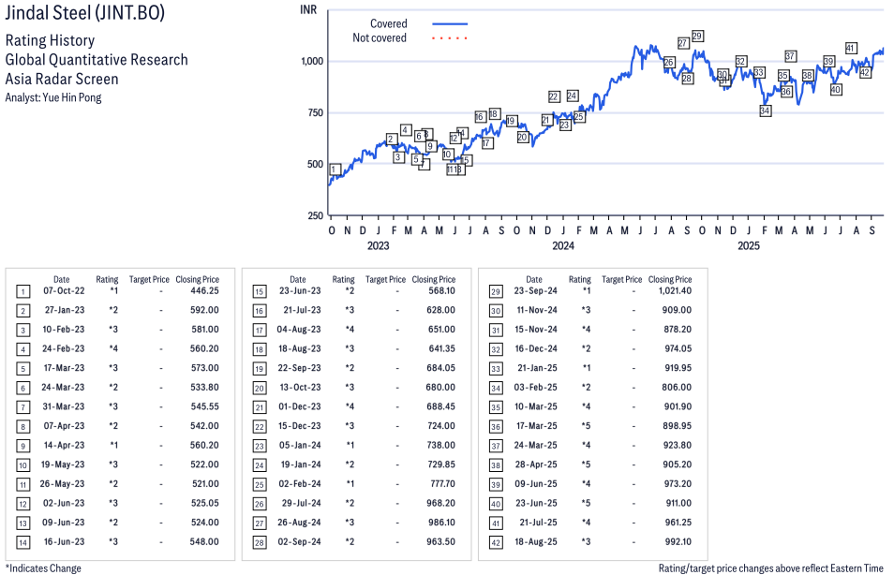Click the '*Indicates Change' footnote
The height and width of the screenshot is (575, 894).
click(x=43, y=568)
